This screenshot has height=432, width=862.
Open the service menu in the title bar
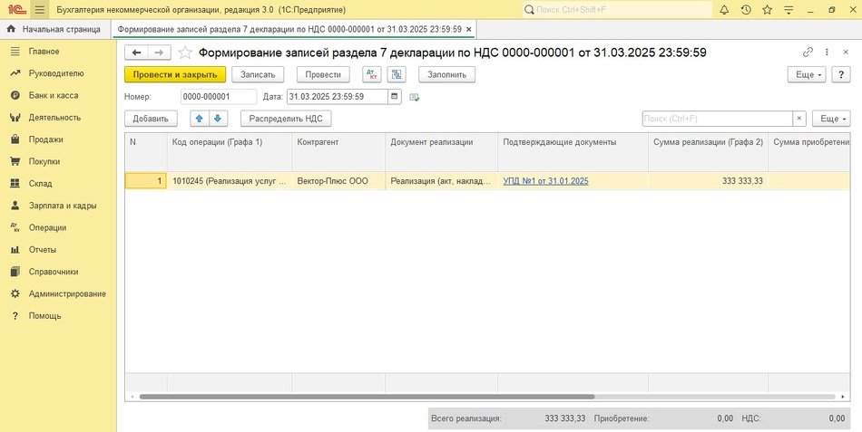coord(790,9)
